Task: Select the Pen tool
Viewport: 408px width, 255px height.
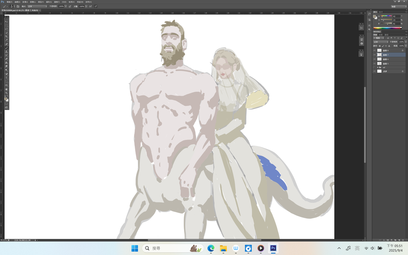Action: tap(6, 74)
